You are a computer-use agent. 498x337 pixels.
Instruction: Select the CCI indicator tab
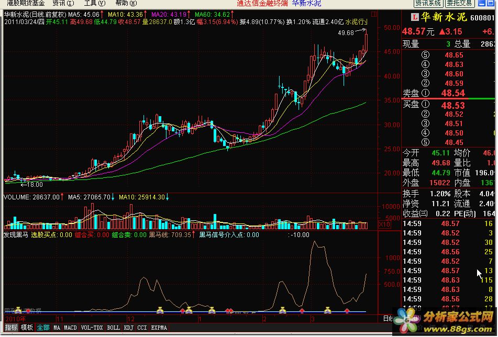(142, 328)
